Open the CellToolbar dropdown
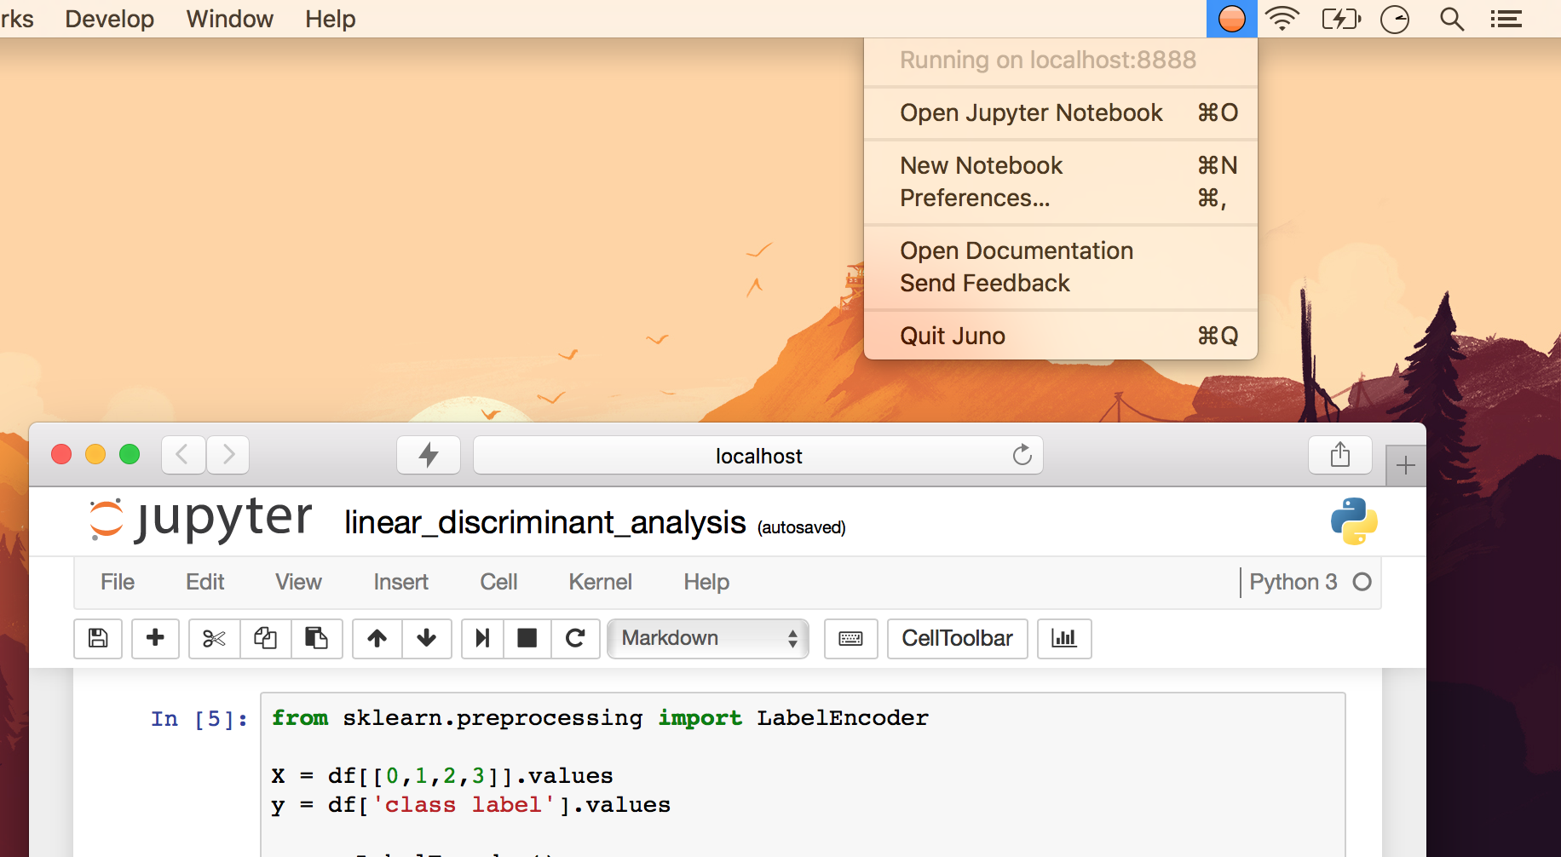Viewport: 1561px width, 857px height. pyautogui.click(x=957, y=638)
